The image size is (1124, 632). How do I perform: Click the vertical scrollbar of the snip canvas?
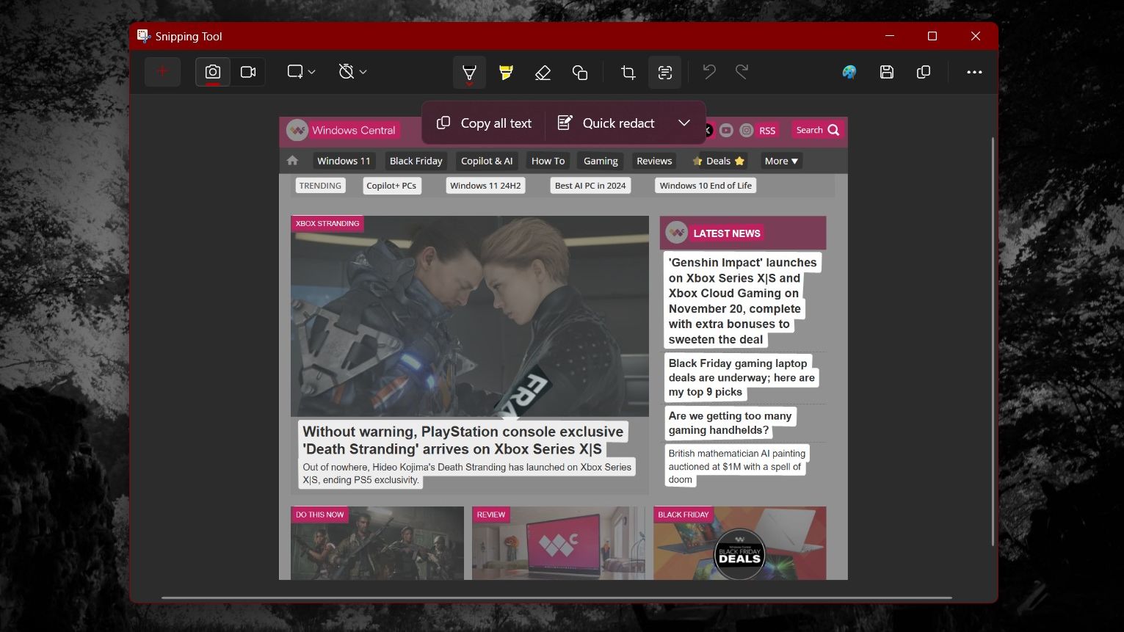[x=993, y=341]
